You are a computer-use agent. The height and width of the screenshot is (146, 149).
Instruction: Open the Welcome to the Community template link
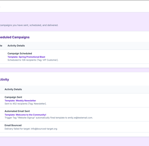pyautogui.click(x=25, y=115)
